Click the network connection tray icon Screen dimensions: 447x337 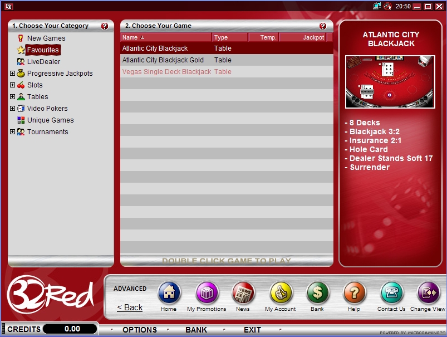377,6
